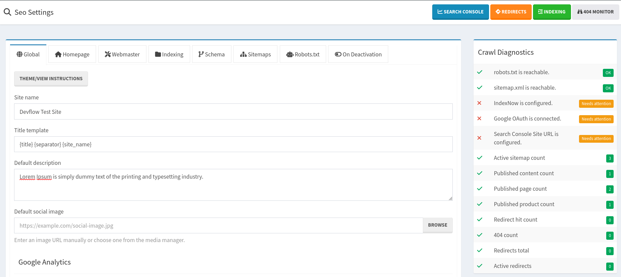This screenshot has width=621, height=277.
Task: Switch to the Indexing tab
Action: point(169,54)
